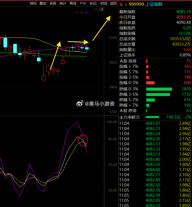Open the list icon beside code 999999

[x=126, y=5]
